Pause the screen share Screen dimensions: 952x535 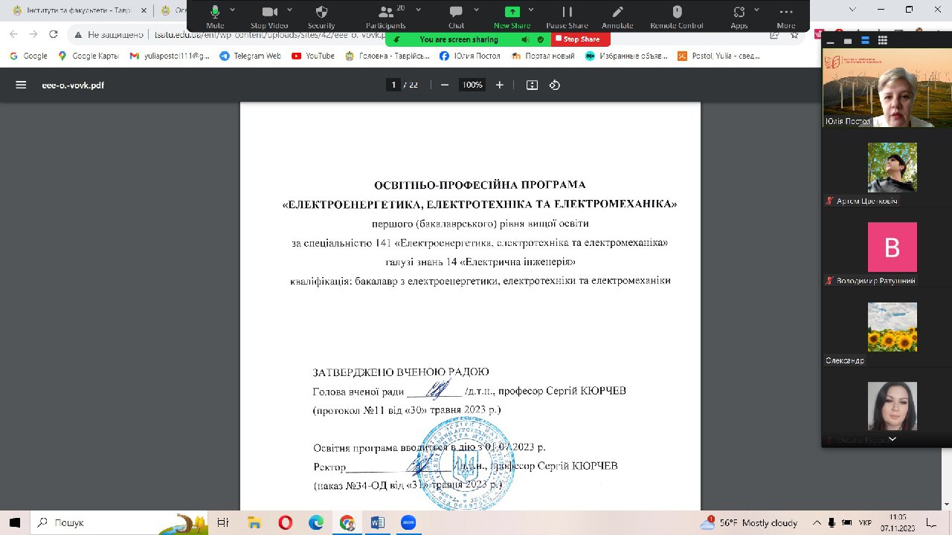(567, 16)
